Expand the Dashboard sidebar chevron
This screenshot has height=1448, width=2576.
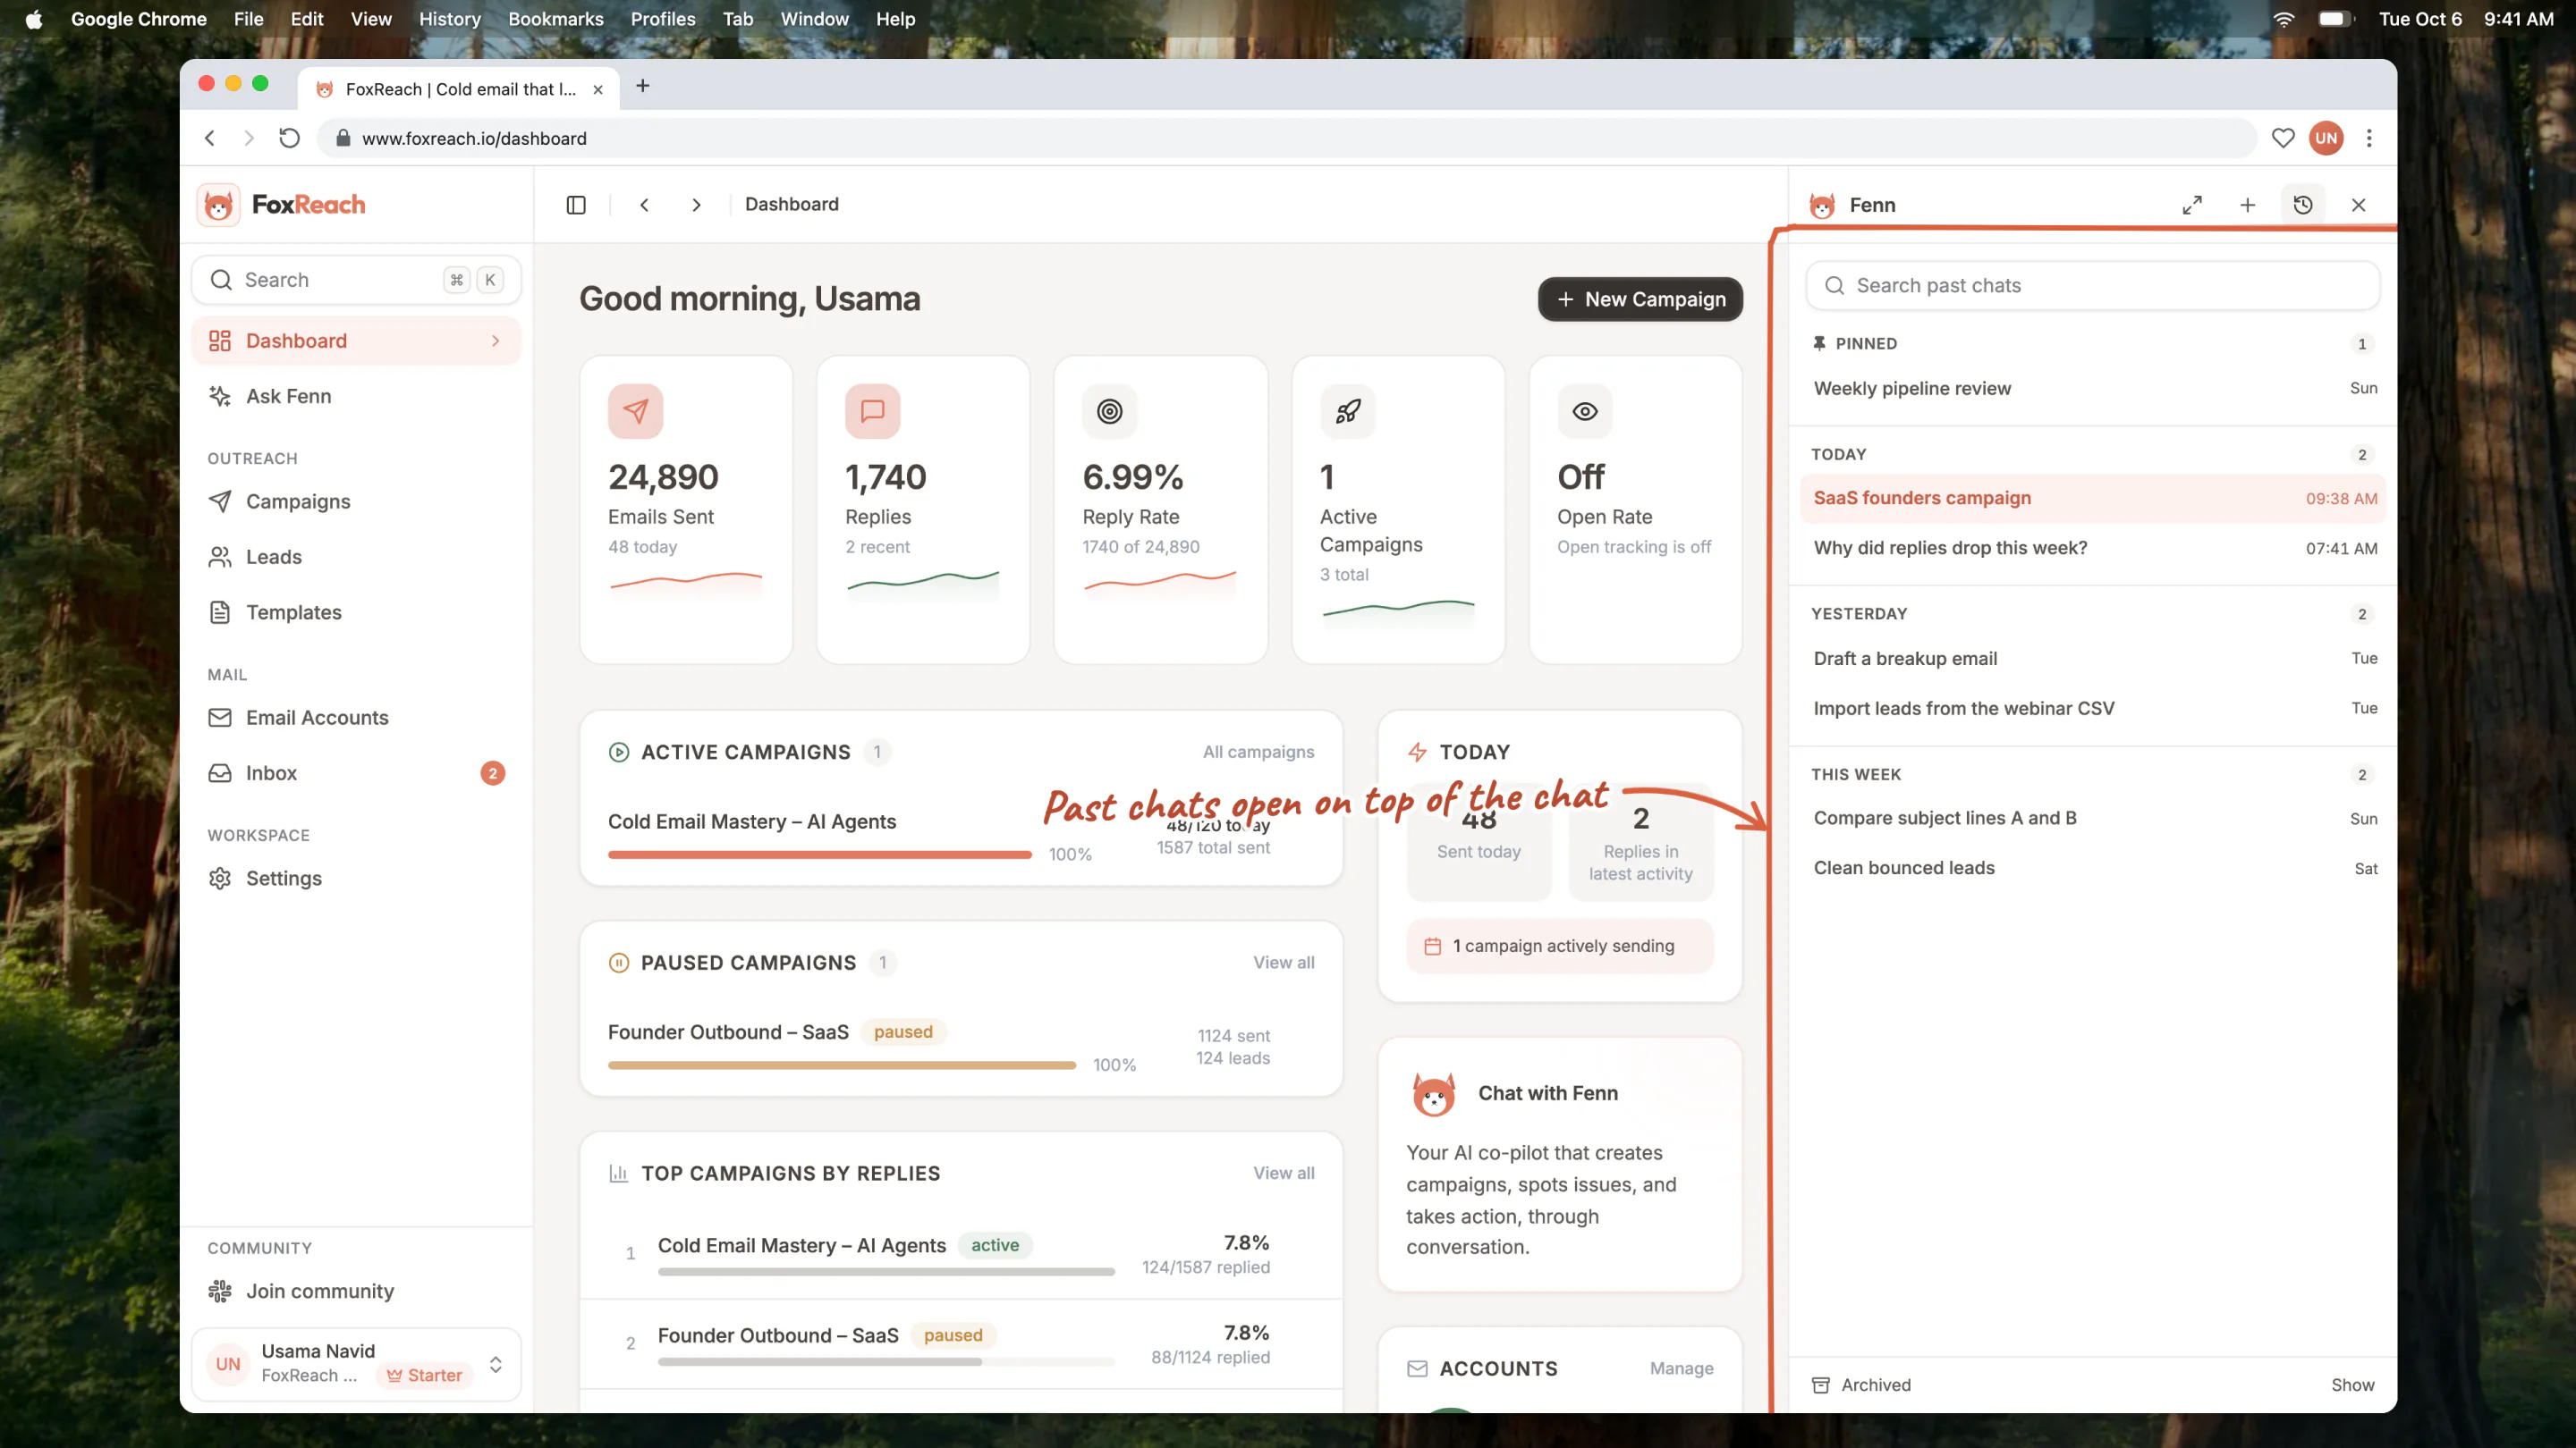495,341
